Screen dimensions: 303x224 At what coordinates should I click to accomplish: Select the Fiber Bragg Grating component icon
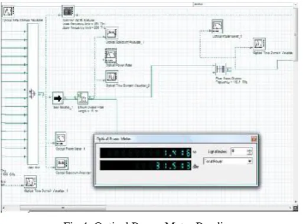point(221,70)
